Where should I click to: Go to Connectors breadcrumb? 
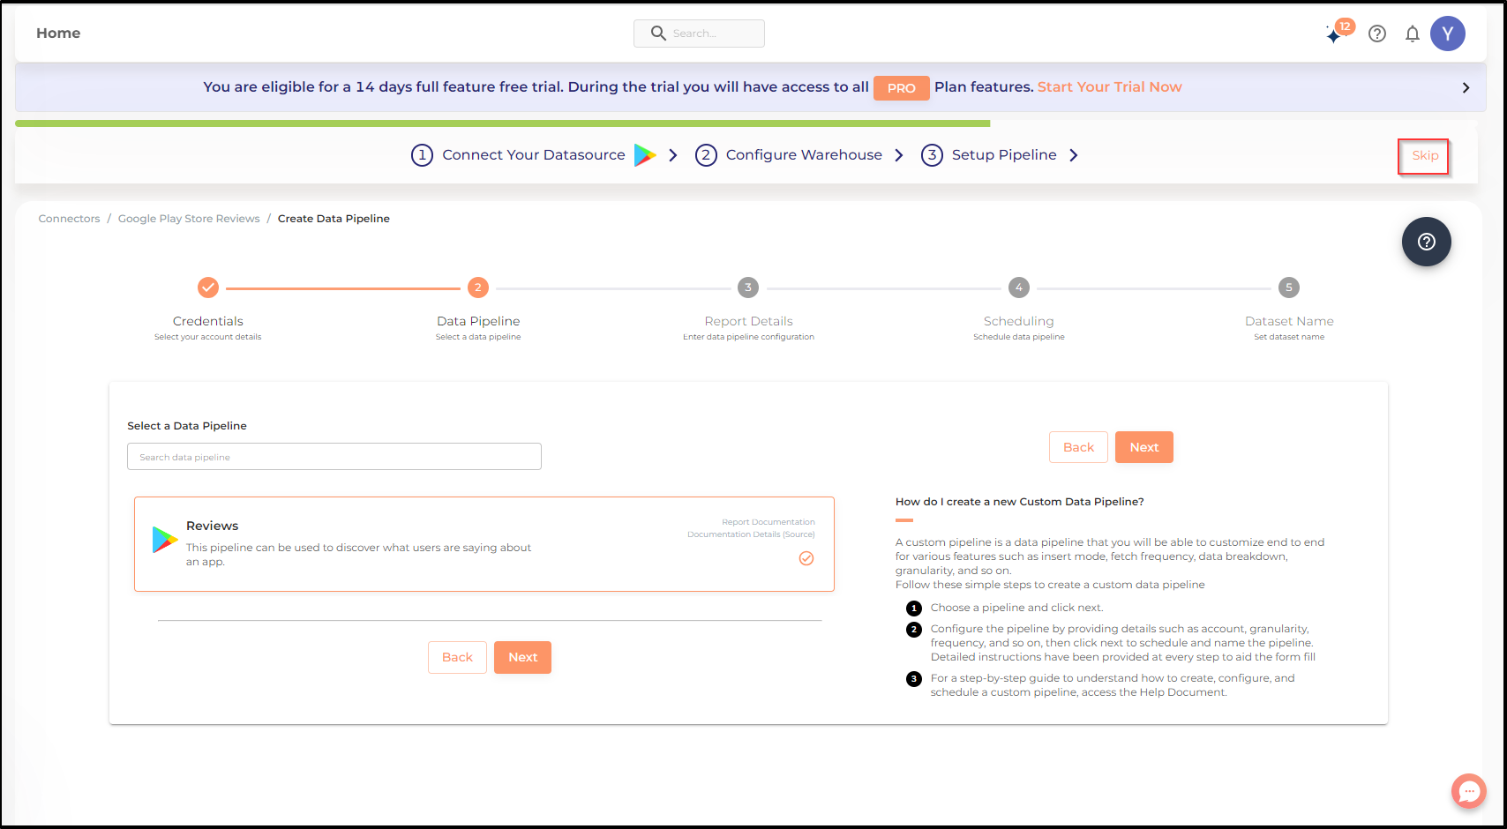(x=69, y=219)
